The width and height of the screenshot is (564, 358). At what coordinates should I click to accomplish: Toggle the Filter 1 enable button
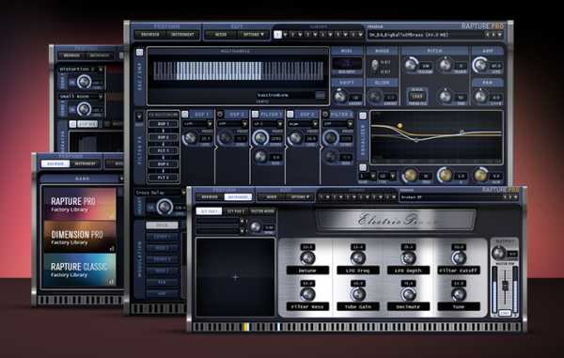point(255,115)
